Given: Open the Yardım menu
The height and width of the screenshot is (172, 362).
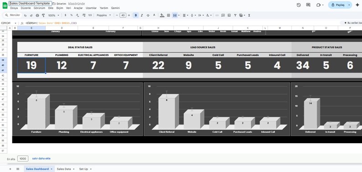Looking at the screenshot, I should (x=104, y=8).
